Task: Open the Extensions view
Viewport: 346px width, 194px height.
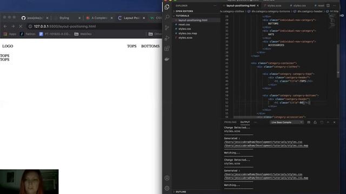Action: pos(167,48)
